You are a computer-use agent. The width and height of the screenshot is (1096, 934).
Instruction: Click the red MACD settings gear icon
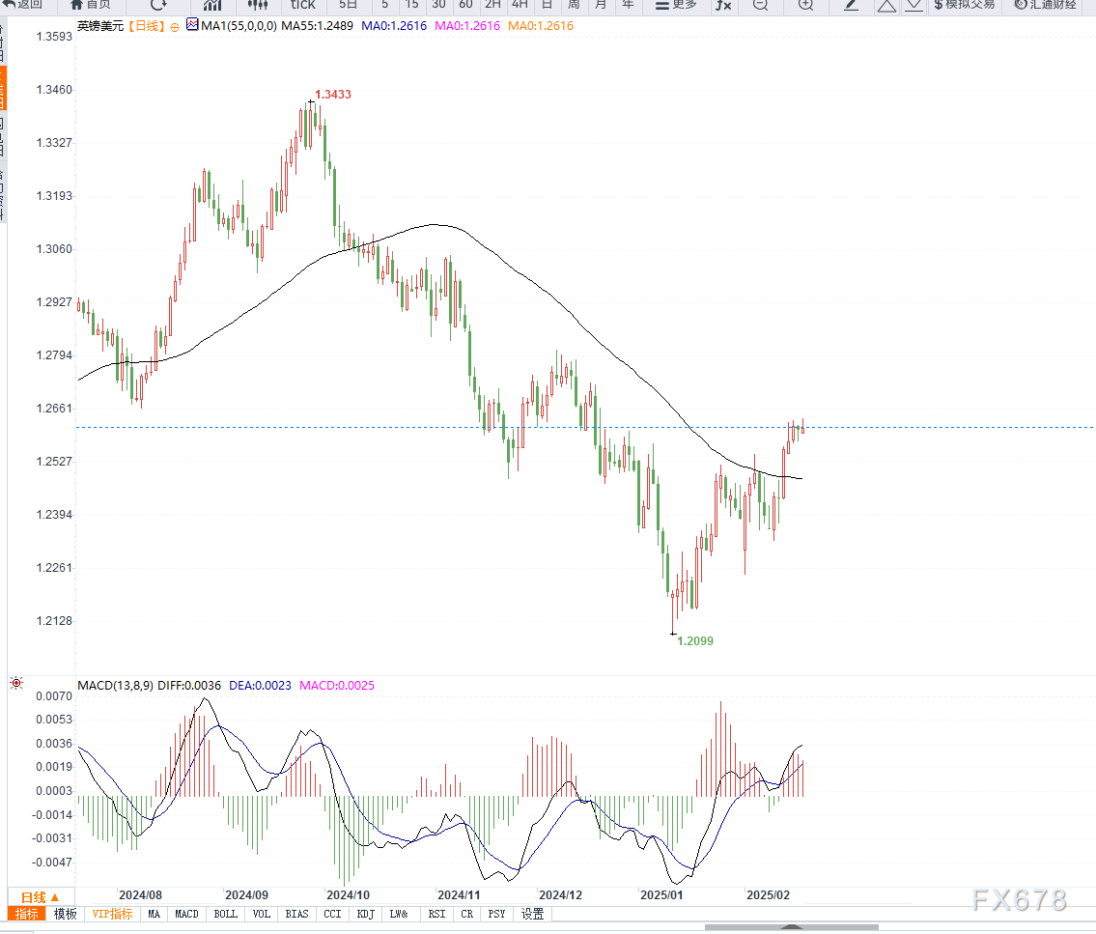click(15, 684)
